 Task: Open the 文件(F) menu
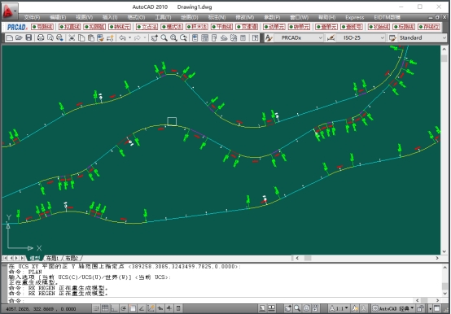pyautogui.click(x=32, y=17)
